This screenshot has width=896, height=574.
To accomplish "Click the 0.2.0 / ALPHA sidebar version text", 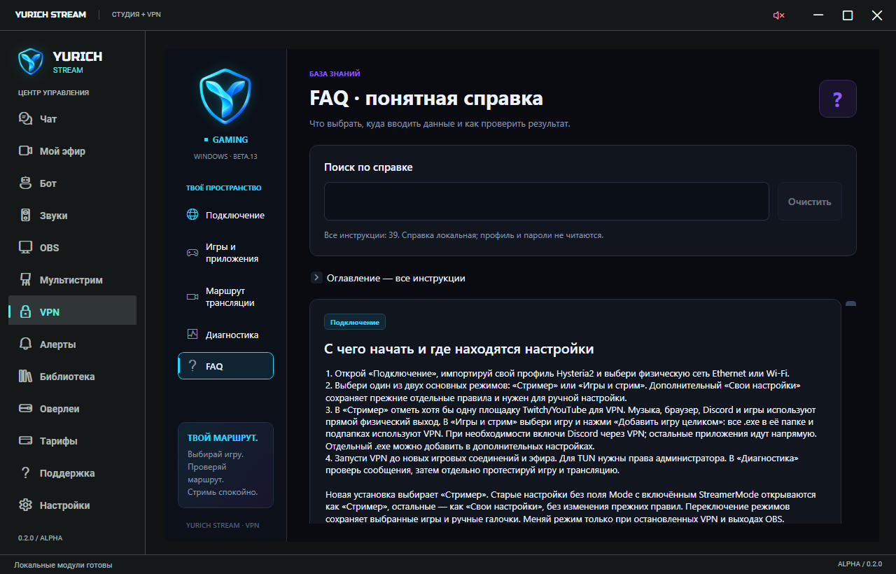I will tap(40, 538).
